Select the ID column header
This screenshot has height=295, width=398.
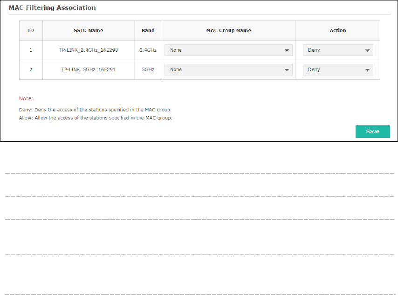coord(31,30)
